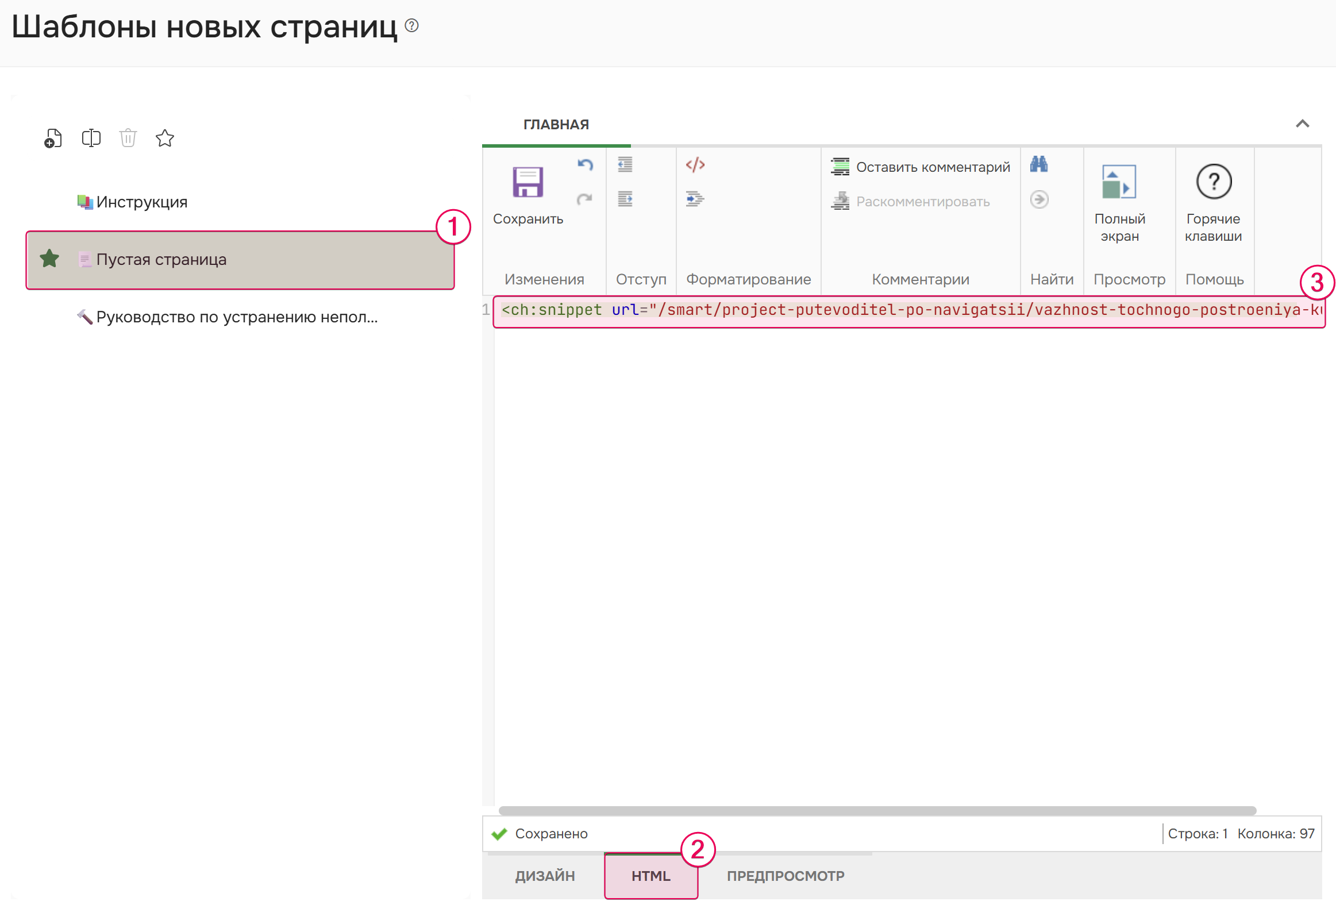Click the format HTML code icon
Image resolution: width=1336 pixels, height=905 pixels.
(x=695, y=165)
